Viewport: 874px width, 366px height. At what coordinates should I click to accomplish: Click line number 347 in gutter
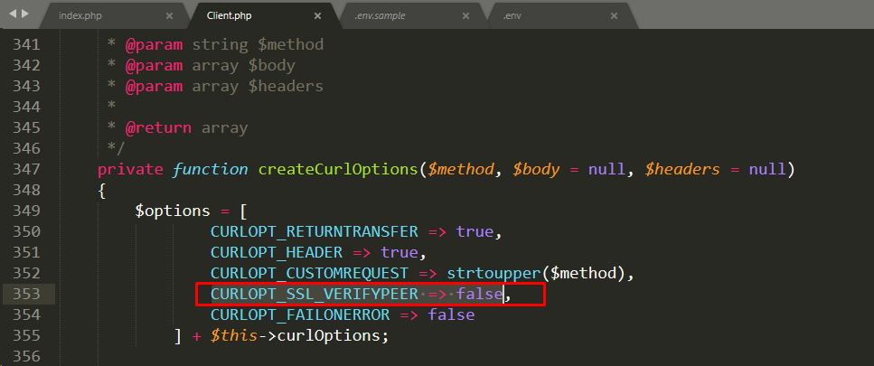pos(26,169)
